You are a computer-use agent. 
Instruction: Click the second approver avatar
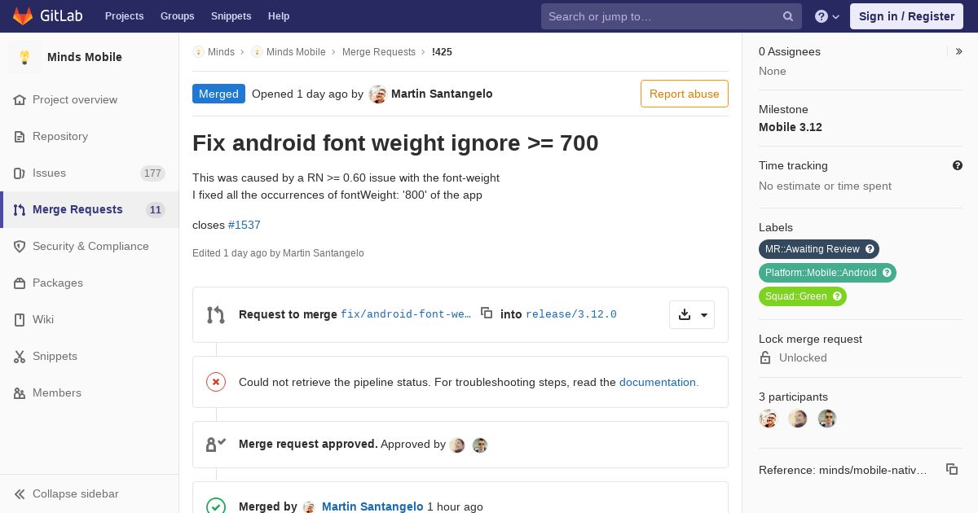(480, 445)
